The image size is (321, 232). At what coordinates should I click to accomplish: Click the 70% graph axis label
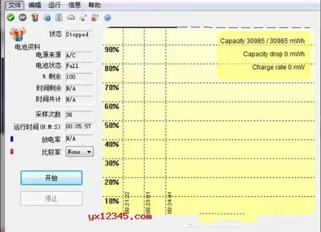112,87
